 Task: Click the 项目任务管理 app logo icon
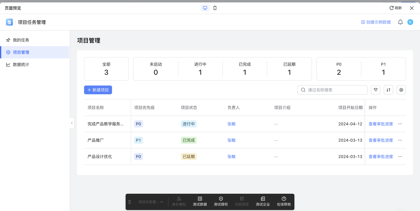click(9, 22)
